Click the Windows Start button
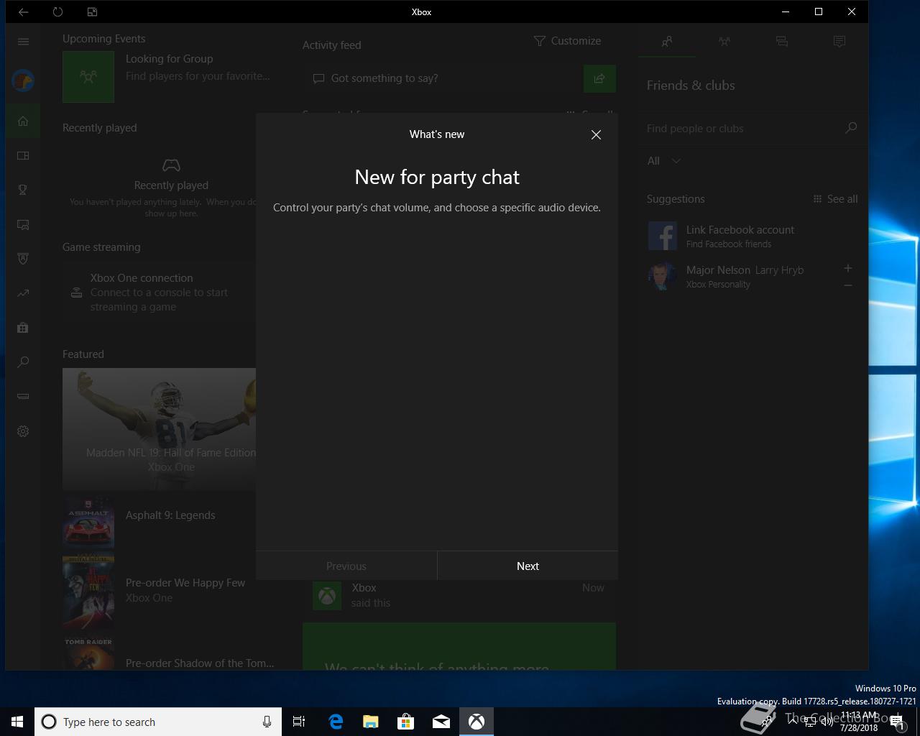The image size is (920, 736). (x=17, y=722)
